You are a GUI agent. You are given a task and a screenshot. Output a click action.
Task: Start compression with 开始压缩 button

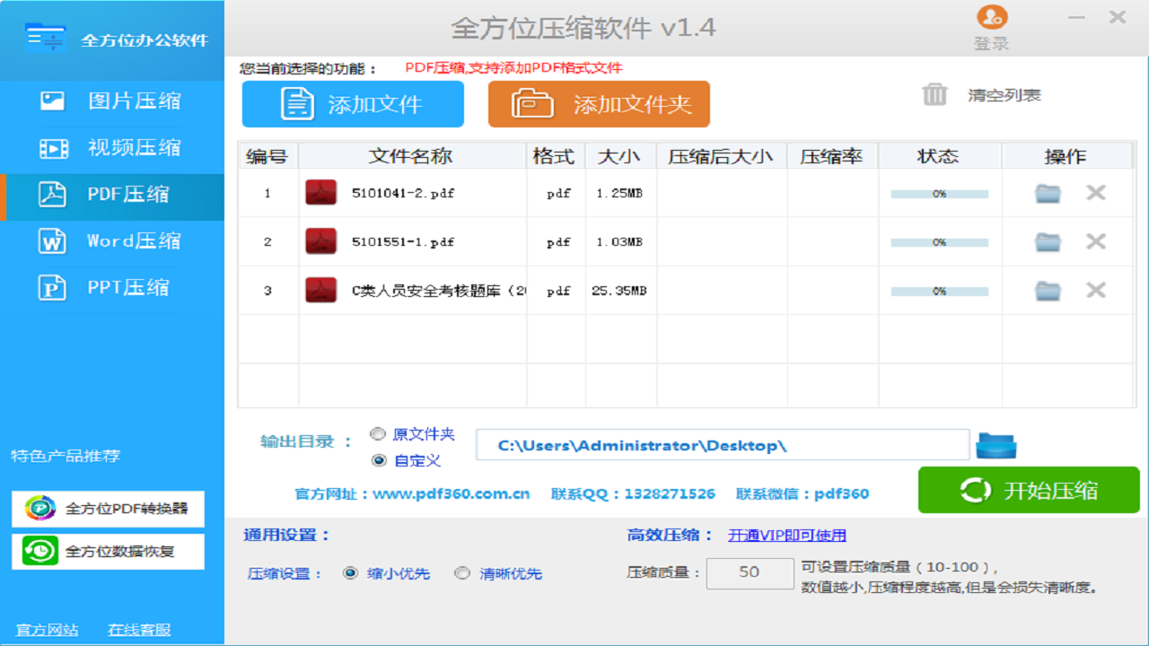coord(1029,490)
